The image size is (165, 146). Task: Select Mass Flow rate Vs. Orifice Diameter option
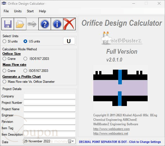point(4,81)
